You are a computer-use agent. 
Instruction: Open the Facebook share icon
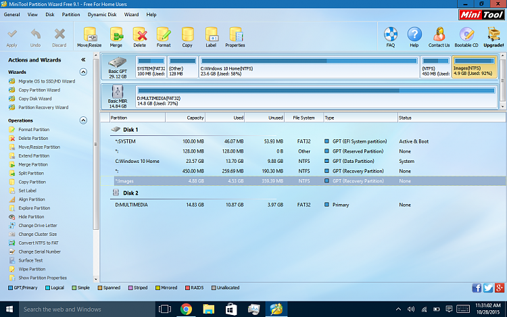pyautogui.click(x=477, y=287)
